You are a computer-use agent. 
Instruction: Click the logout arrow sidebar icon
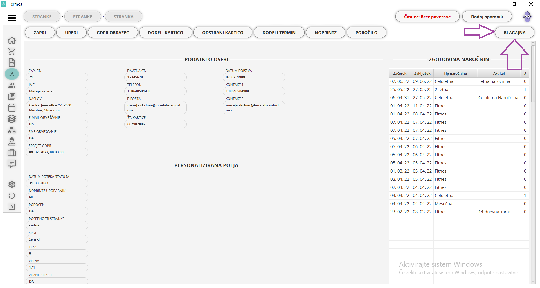point(12,207)
